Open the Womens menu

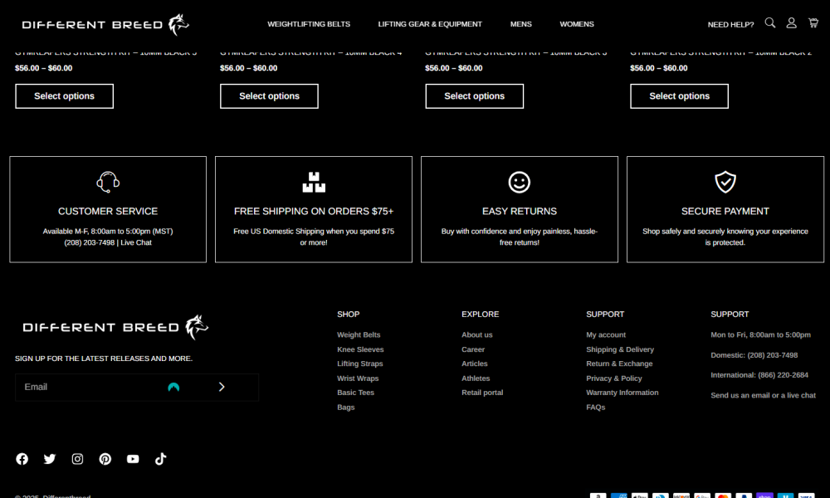[577, 24]
